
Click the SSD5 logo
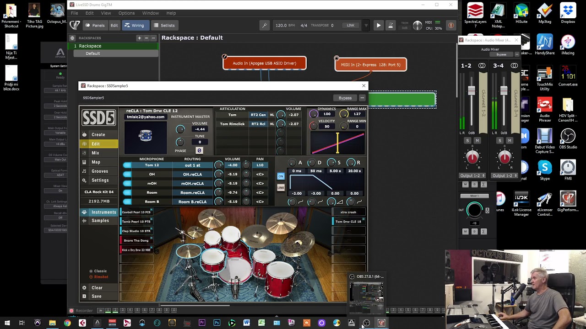[x=98, y=118]
